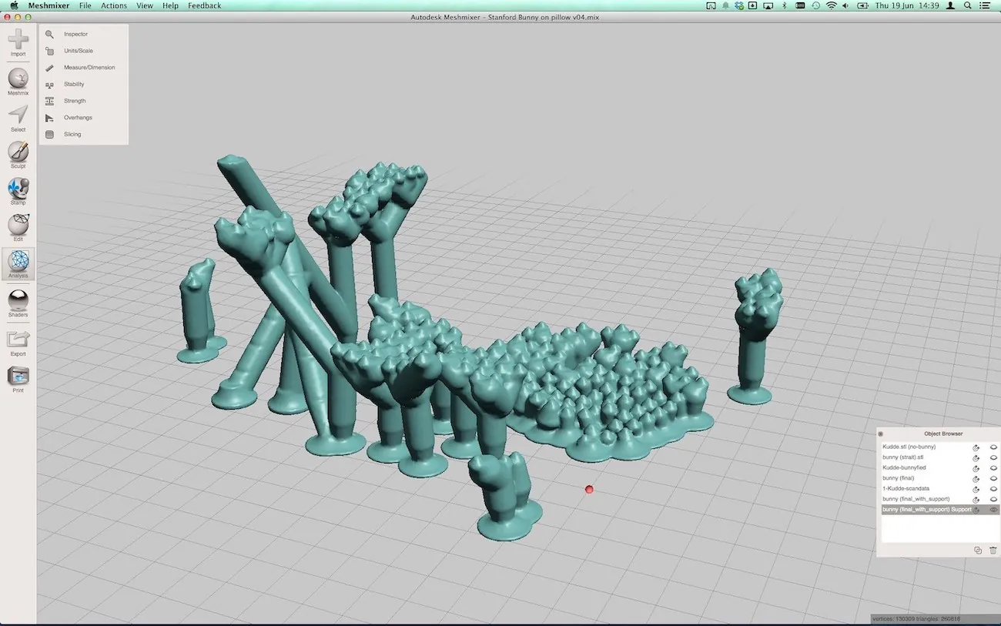Toggle visibility of Kudde-bunnyfied
The width and height of the screenshot is (1001, 626).
[x=993, y=467]
